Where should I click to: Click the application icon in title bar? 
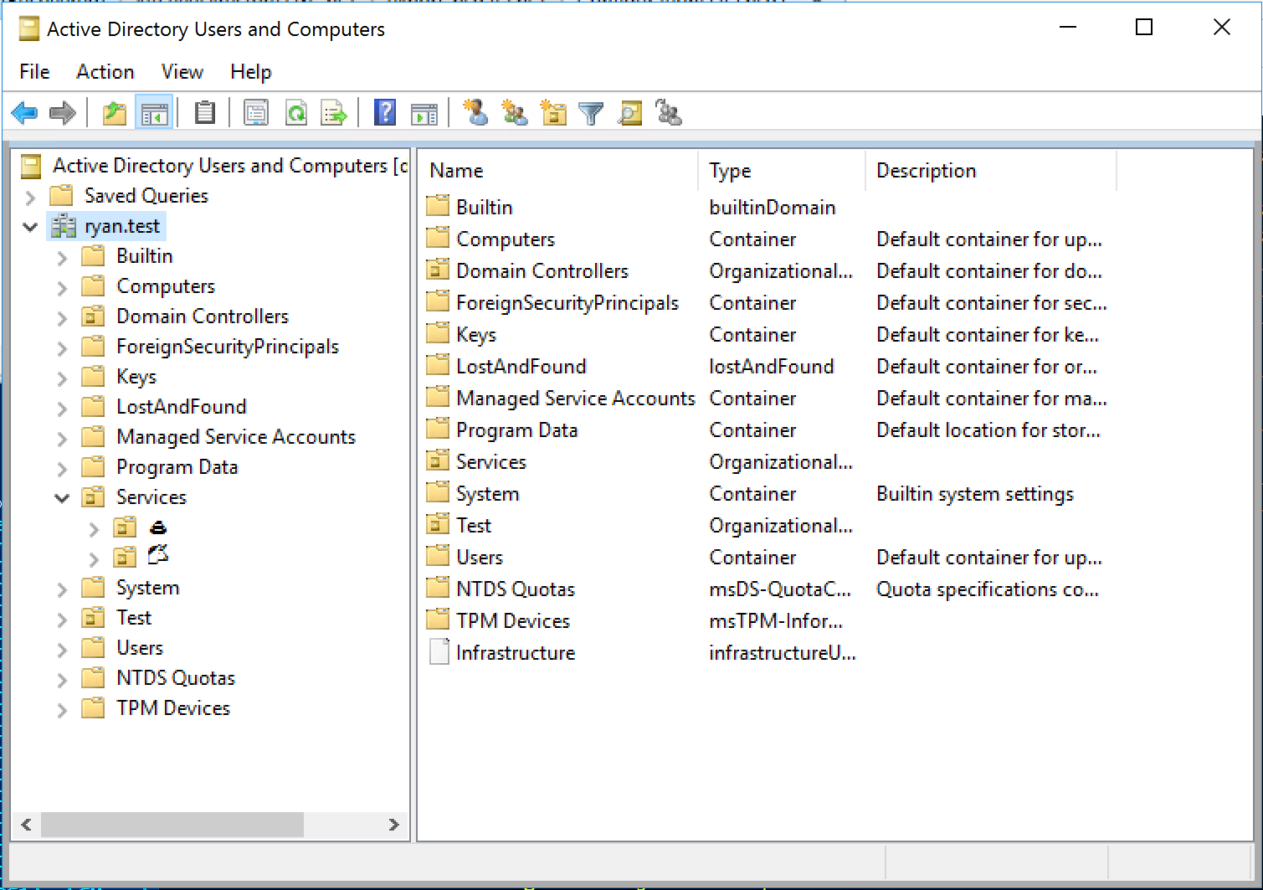coord(29,29)
